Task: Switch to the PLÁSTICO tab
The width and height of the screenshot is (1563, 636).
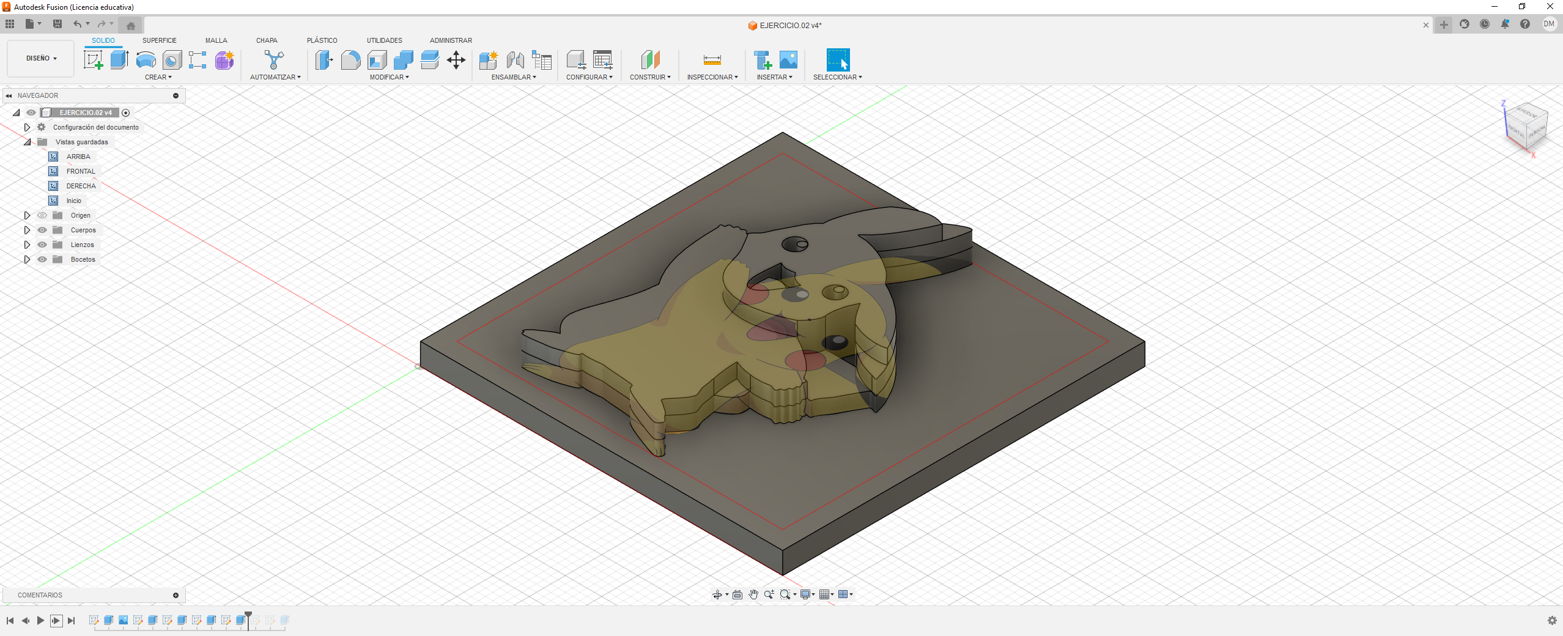Action: pos(322,40)
